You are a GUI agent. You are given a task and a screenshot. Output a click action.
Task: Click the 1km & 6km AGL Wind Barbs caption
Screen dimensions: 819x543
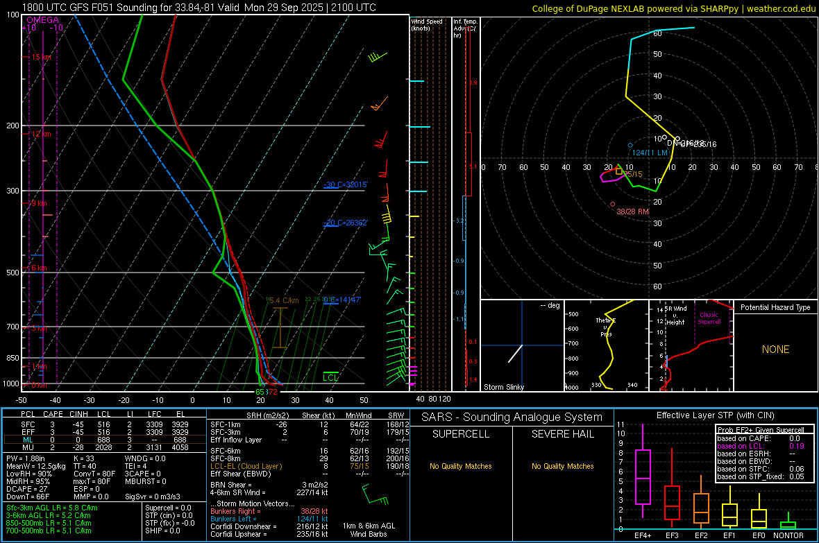coord(369,530)
